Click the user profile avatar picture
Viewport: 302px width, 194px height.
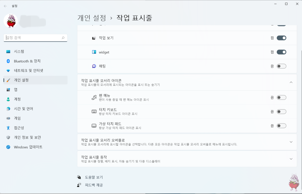coord(11,21)
